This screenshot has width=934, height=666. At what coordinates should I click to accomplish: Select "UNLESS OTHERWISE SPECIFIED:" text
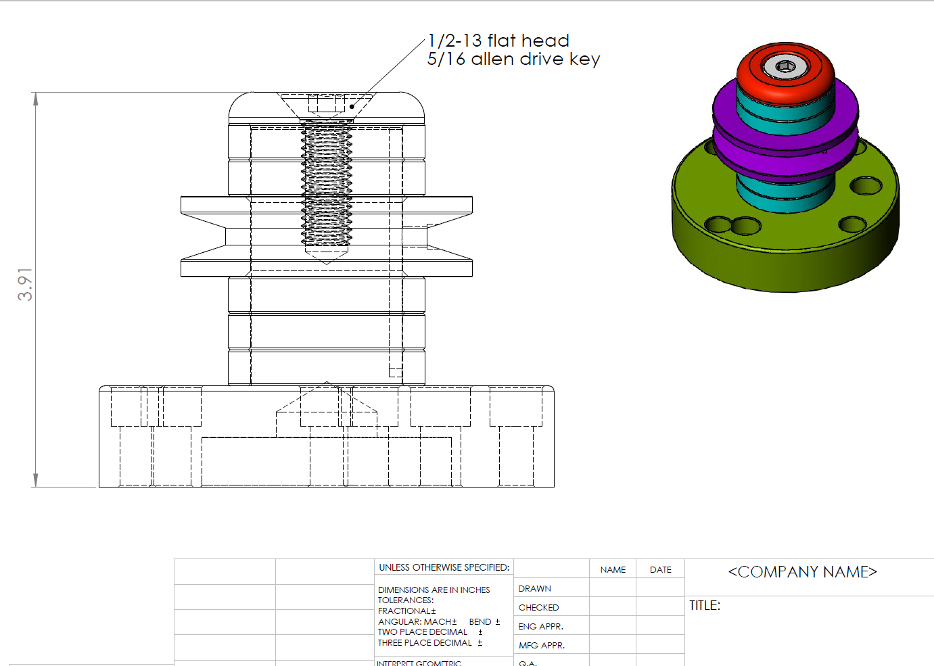click(444, 568)
